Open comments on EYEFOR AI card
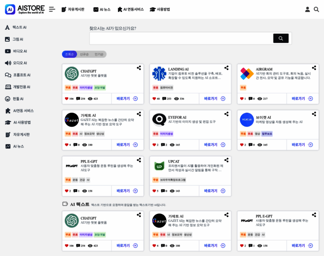324x256 pixels. [x=163, y=145]
